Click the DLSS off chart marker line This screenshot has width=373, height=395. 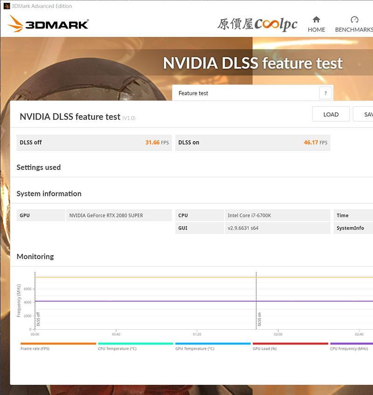(35, 300)
